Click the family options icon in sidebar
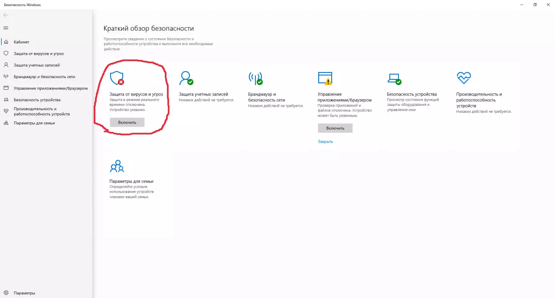 tap(6, 123)
